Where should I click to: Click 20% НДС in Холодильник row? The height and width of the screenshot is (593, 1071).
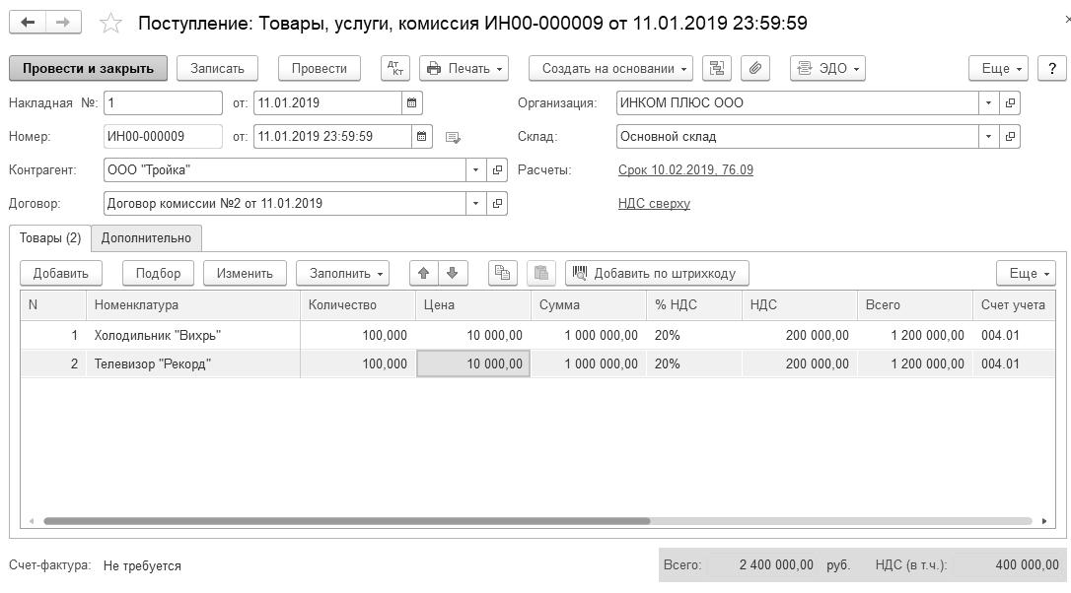(x=693, y=335)
